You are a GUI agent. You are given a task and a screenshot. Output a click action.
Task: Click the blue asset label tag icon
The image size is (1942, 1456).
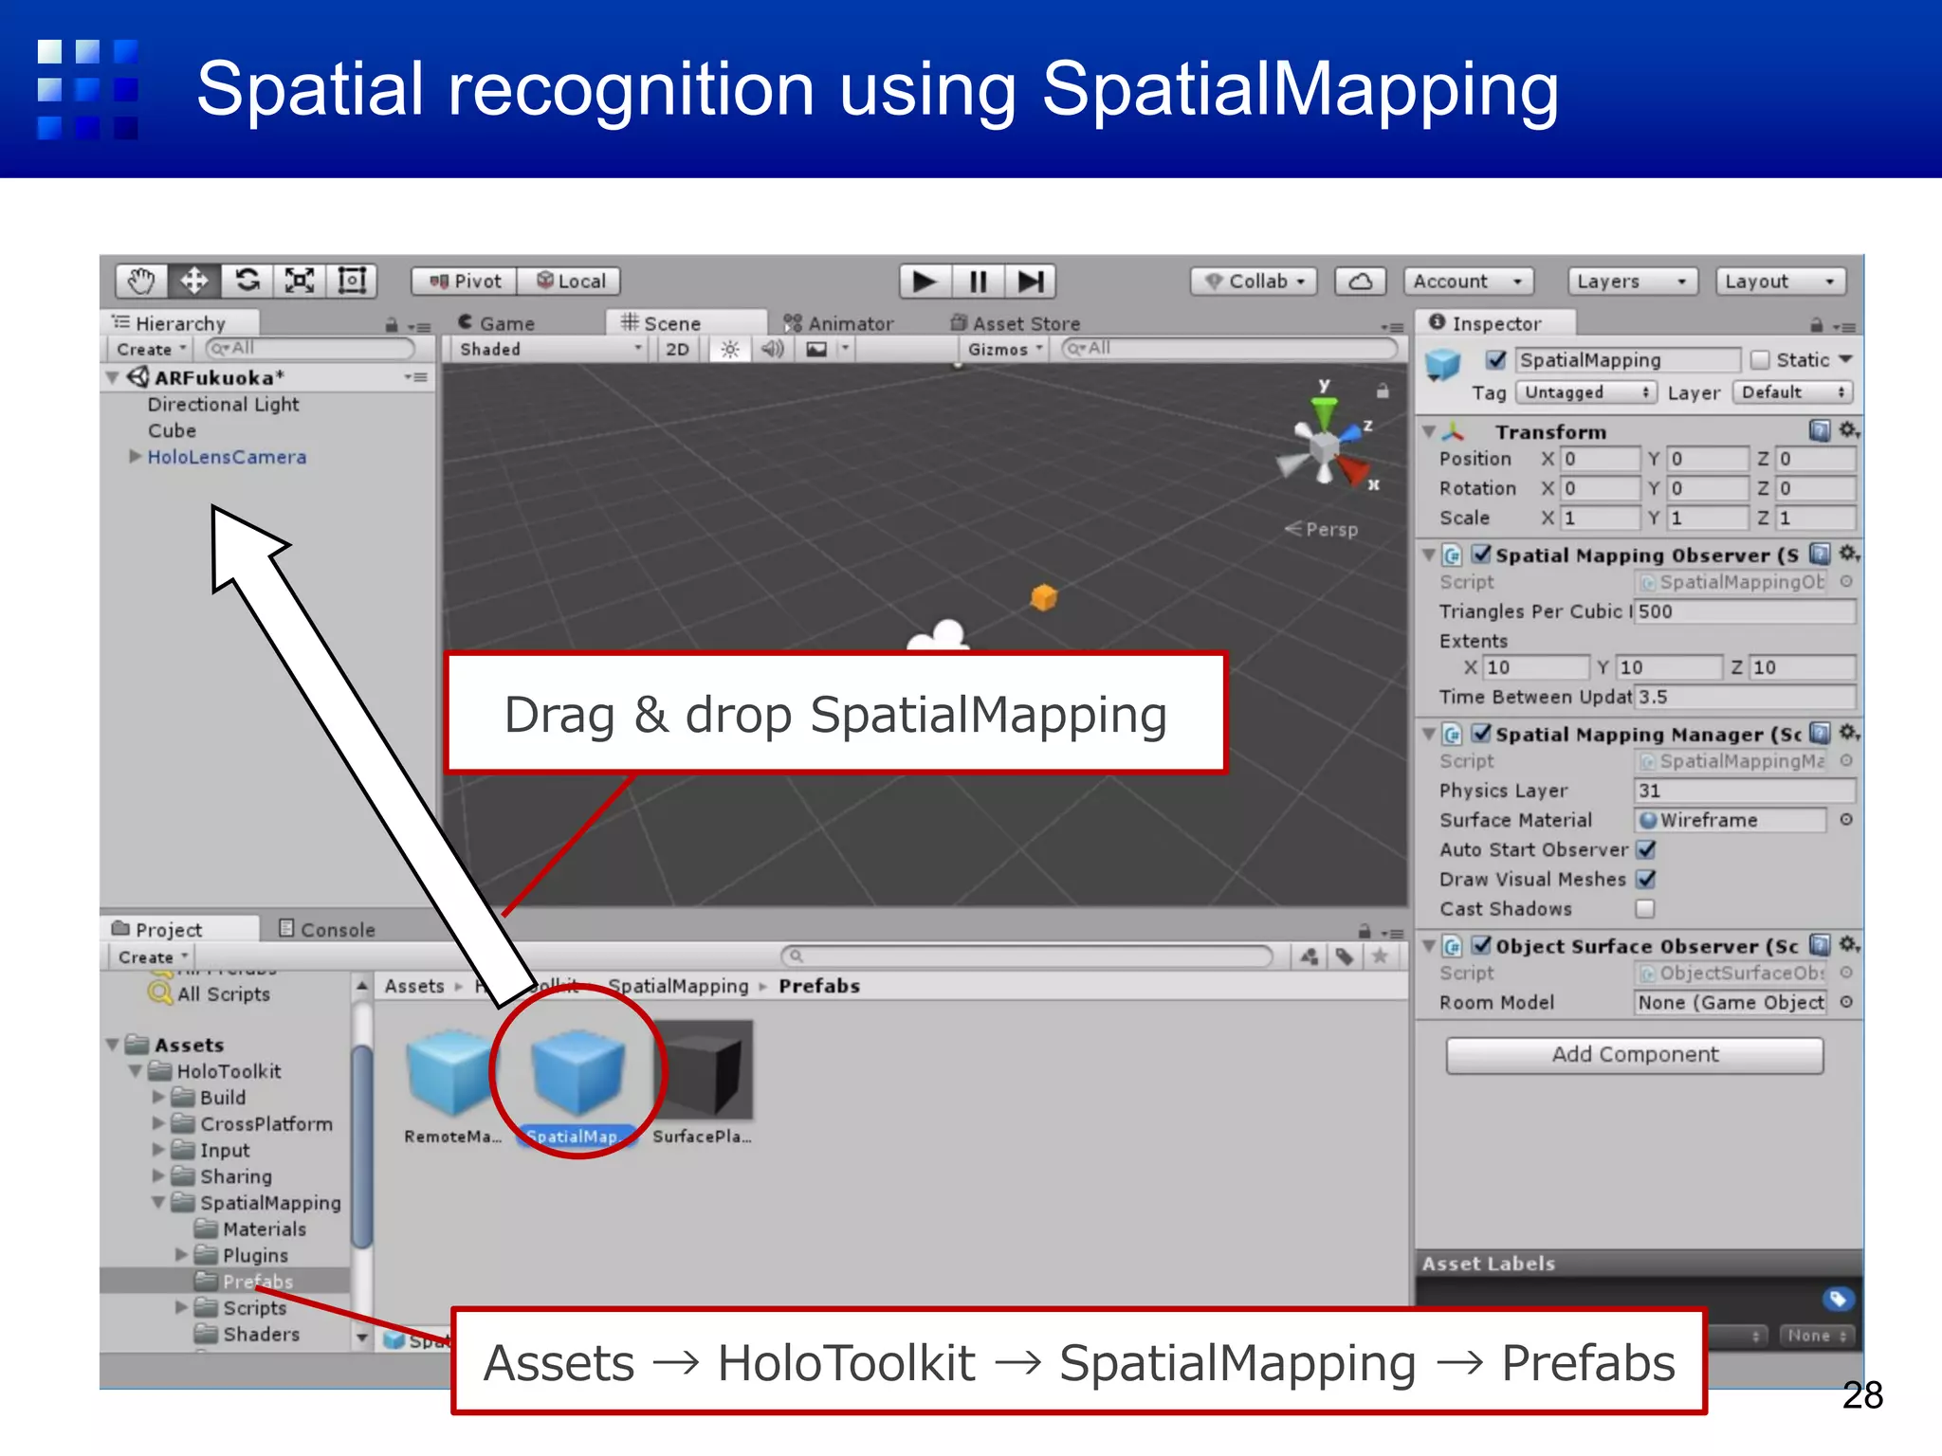click(1837, 1299)
